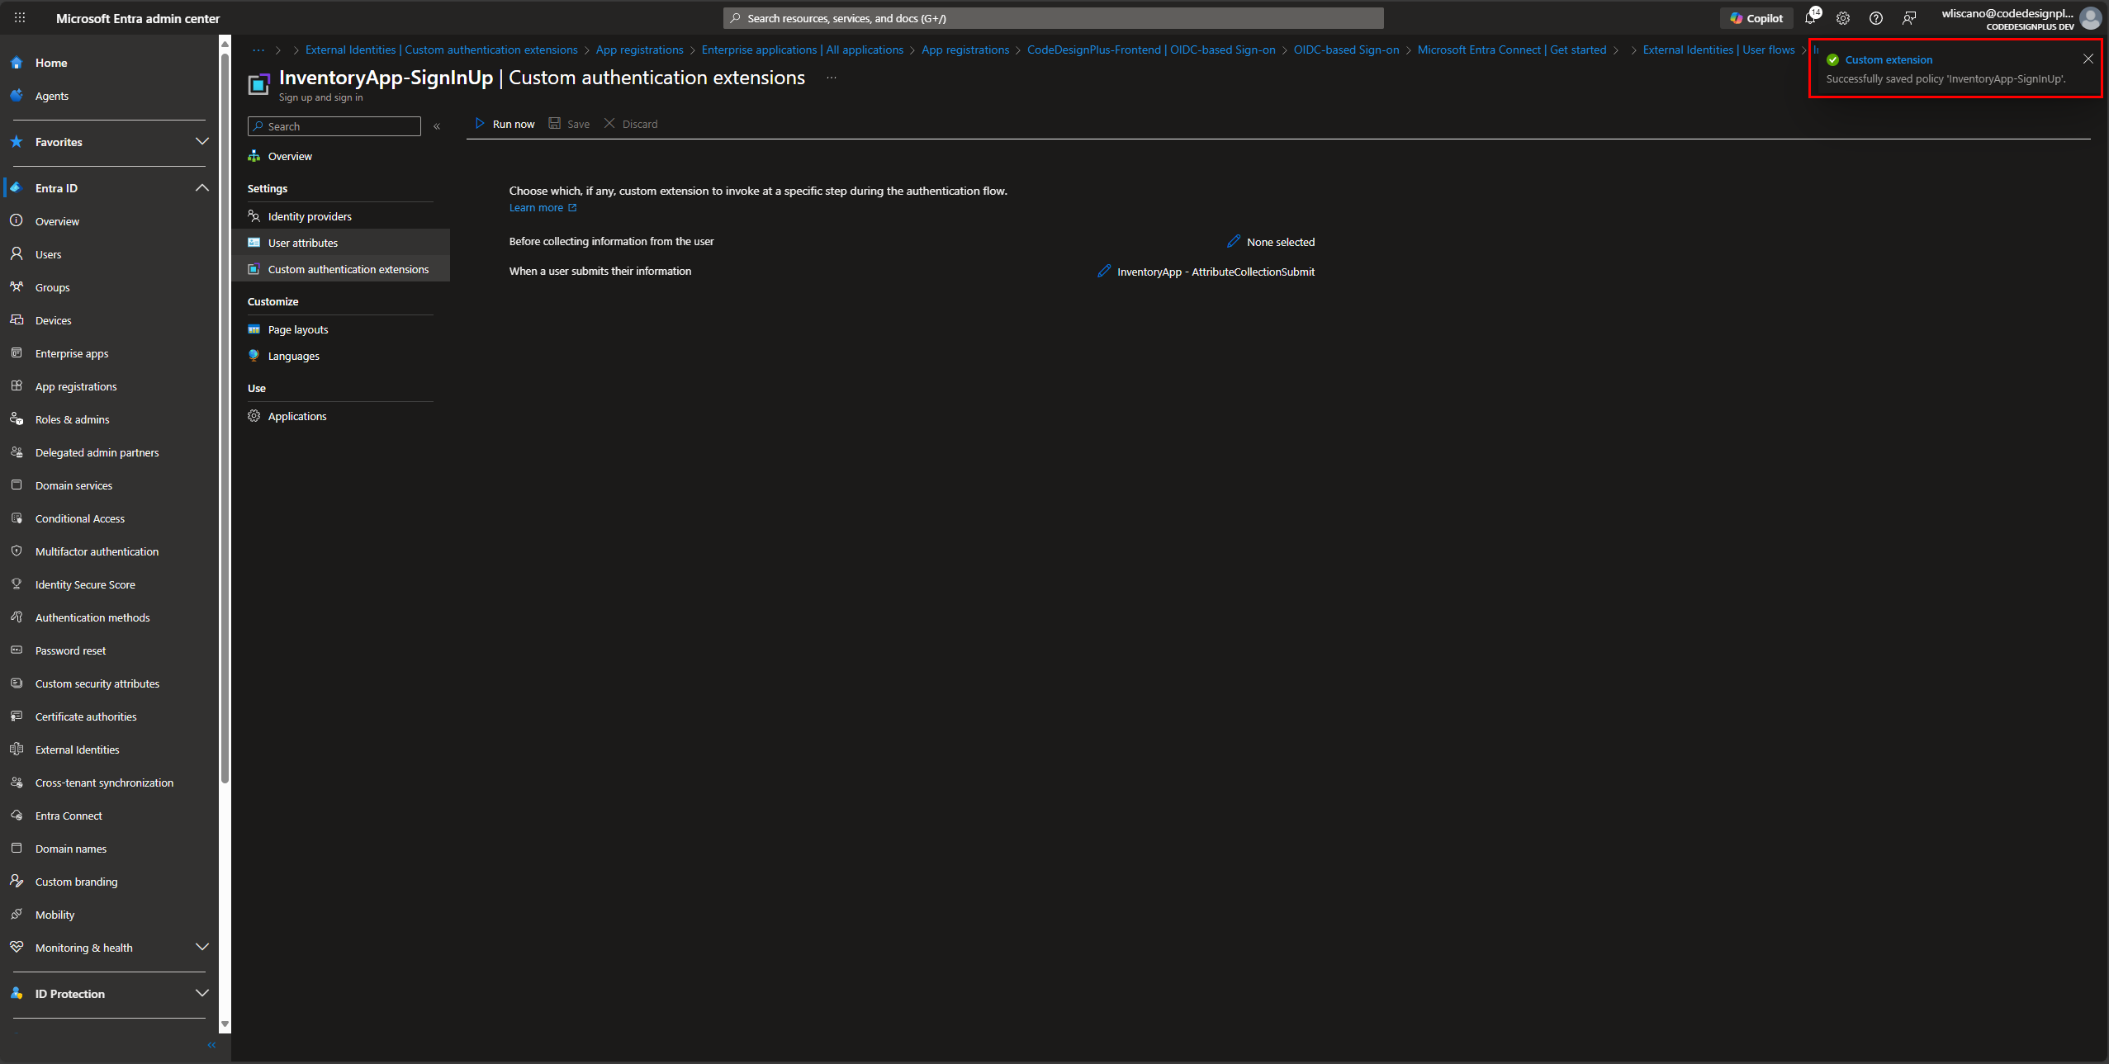The width and height of the screenshot is (2109, 1064).
Task: Click the disabled Save toolbar button
Action: (x=569, y=124)
